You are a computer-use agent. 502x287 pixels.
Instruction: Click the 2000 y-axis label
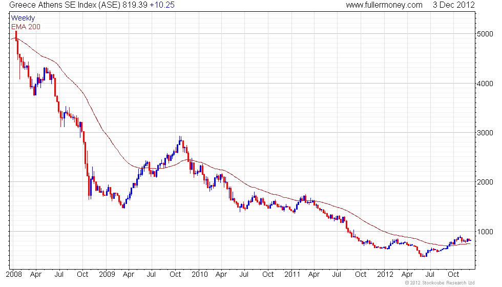click(485, 182)
